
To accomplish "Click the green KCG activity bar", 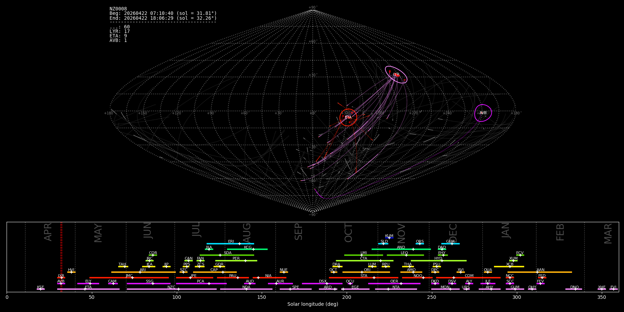I will coord(247,249).
